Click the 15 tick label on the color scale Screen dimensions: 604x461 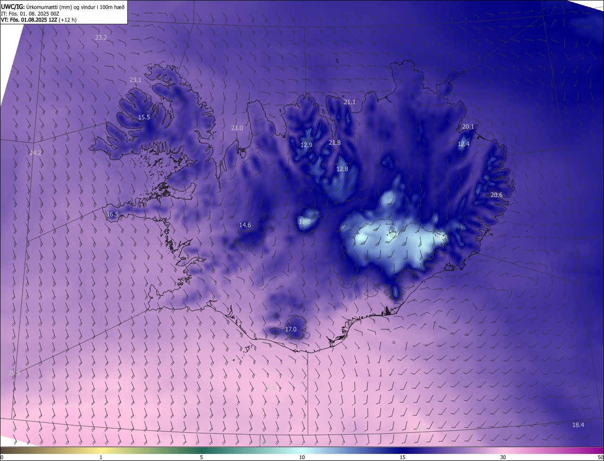pos(403,457)
